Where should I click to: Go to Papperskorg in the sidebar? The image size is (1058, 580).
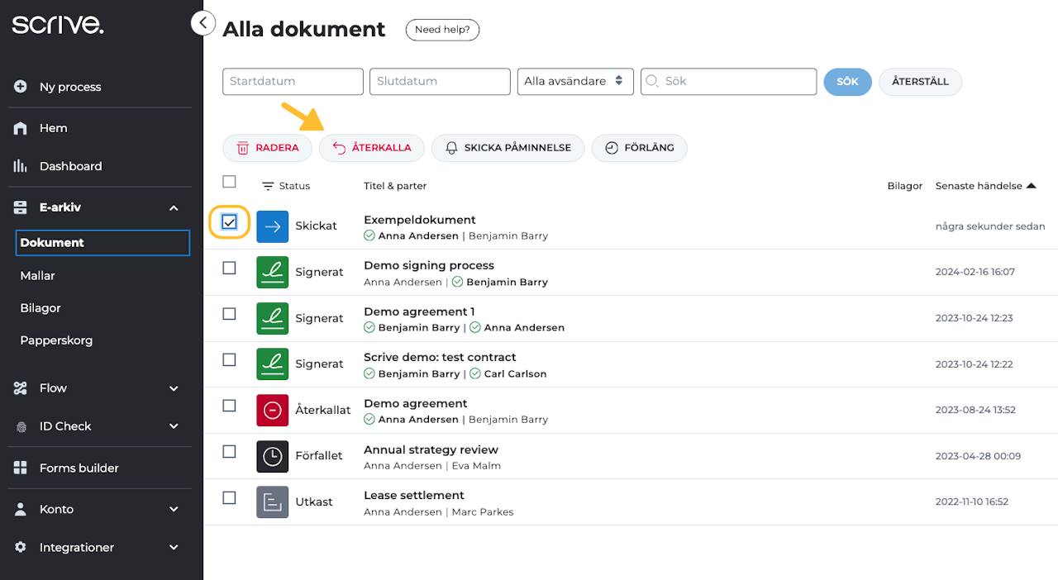pyautogui.click(x=56, y=340)
